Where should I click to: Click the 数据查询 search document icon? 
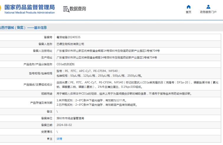(66, 9)
